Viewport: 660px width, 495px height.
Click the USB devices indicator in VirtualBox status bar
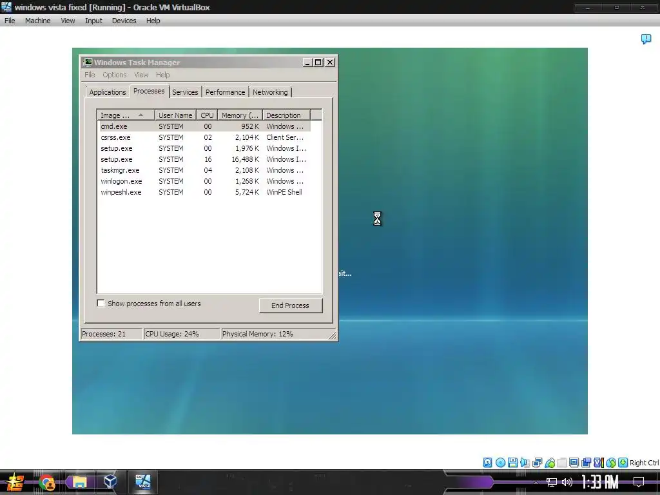point(549,463)
